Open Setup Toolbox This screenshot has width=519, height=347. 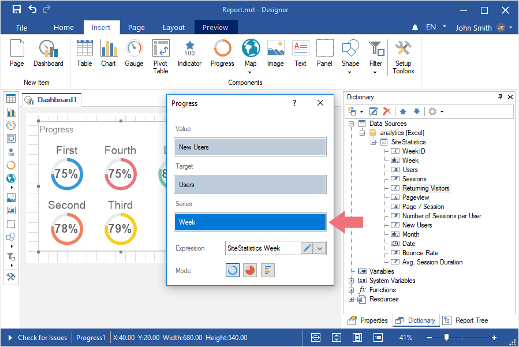tap(404, 57)
